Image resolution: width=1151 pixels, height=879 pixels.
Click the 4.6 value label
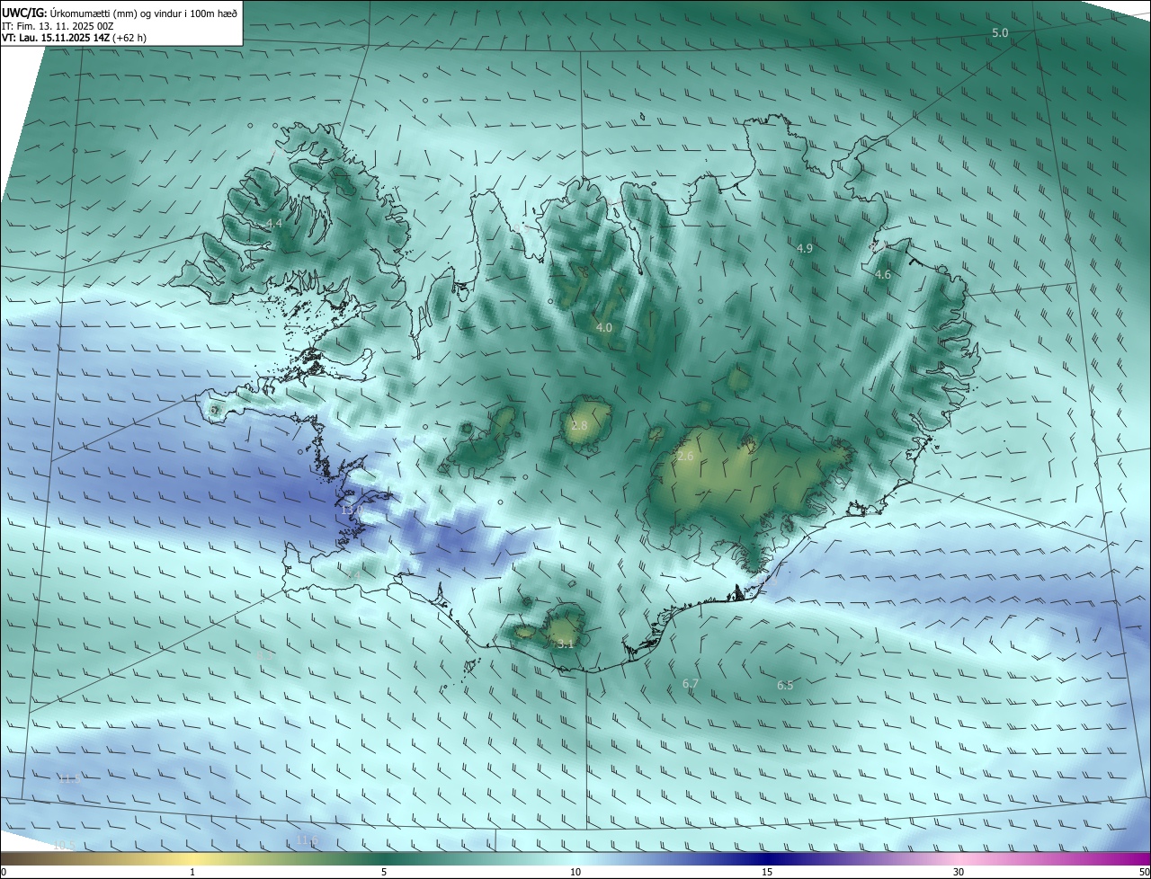pyautogui.click(x=883, y=275)
